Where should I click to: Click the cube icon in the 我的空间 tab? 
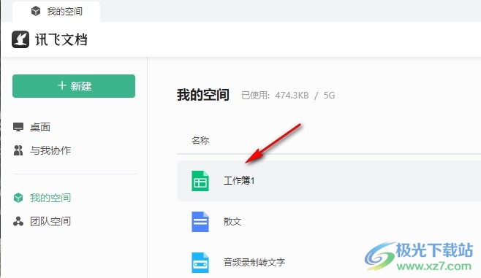tap(36, 12)
